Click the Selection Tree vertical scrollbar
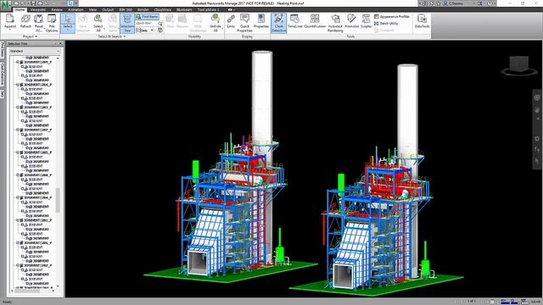Image resolution: width=543 pixels, height=305 pixels. click(58, 201)
